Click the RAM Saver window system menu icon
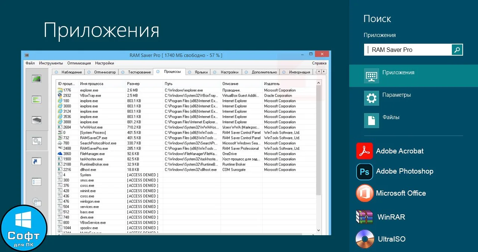This screenshot has height=252, width=478. (27, 55)
